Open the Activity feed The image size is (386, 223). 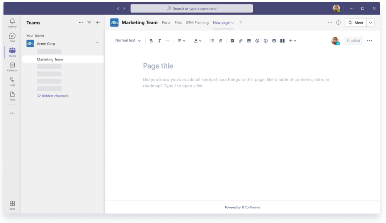click(12, 23)
